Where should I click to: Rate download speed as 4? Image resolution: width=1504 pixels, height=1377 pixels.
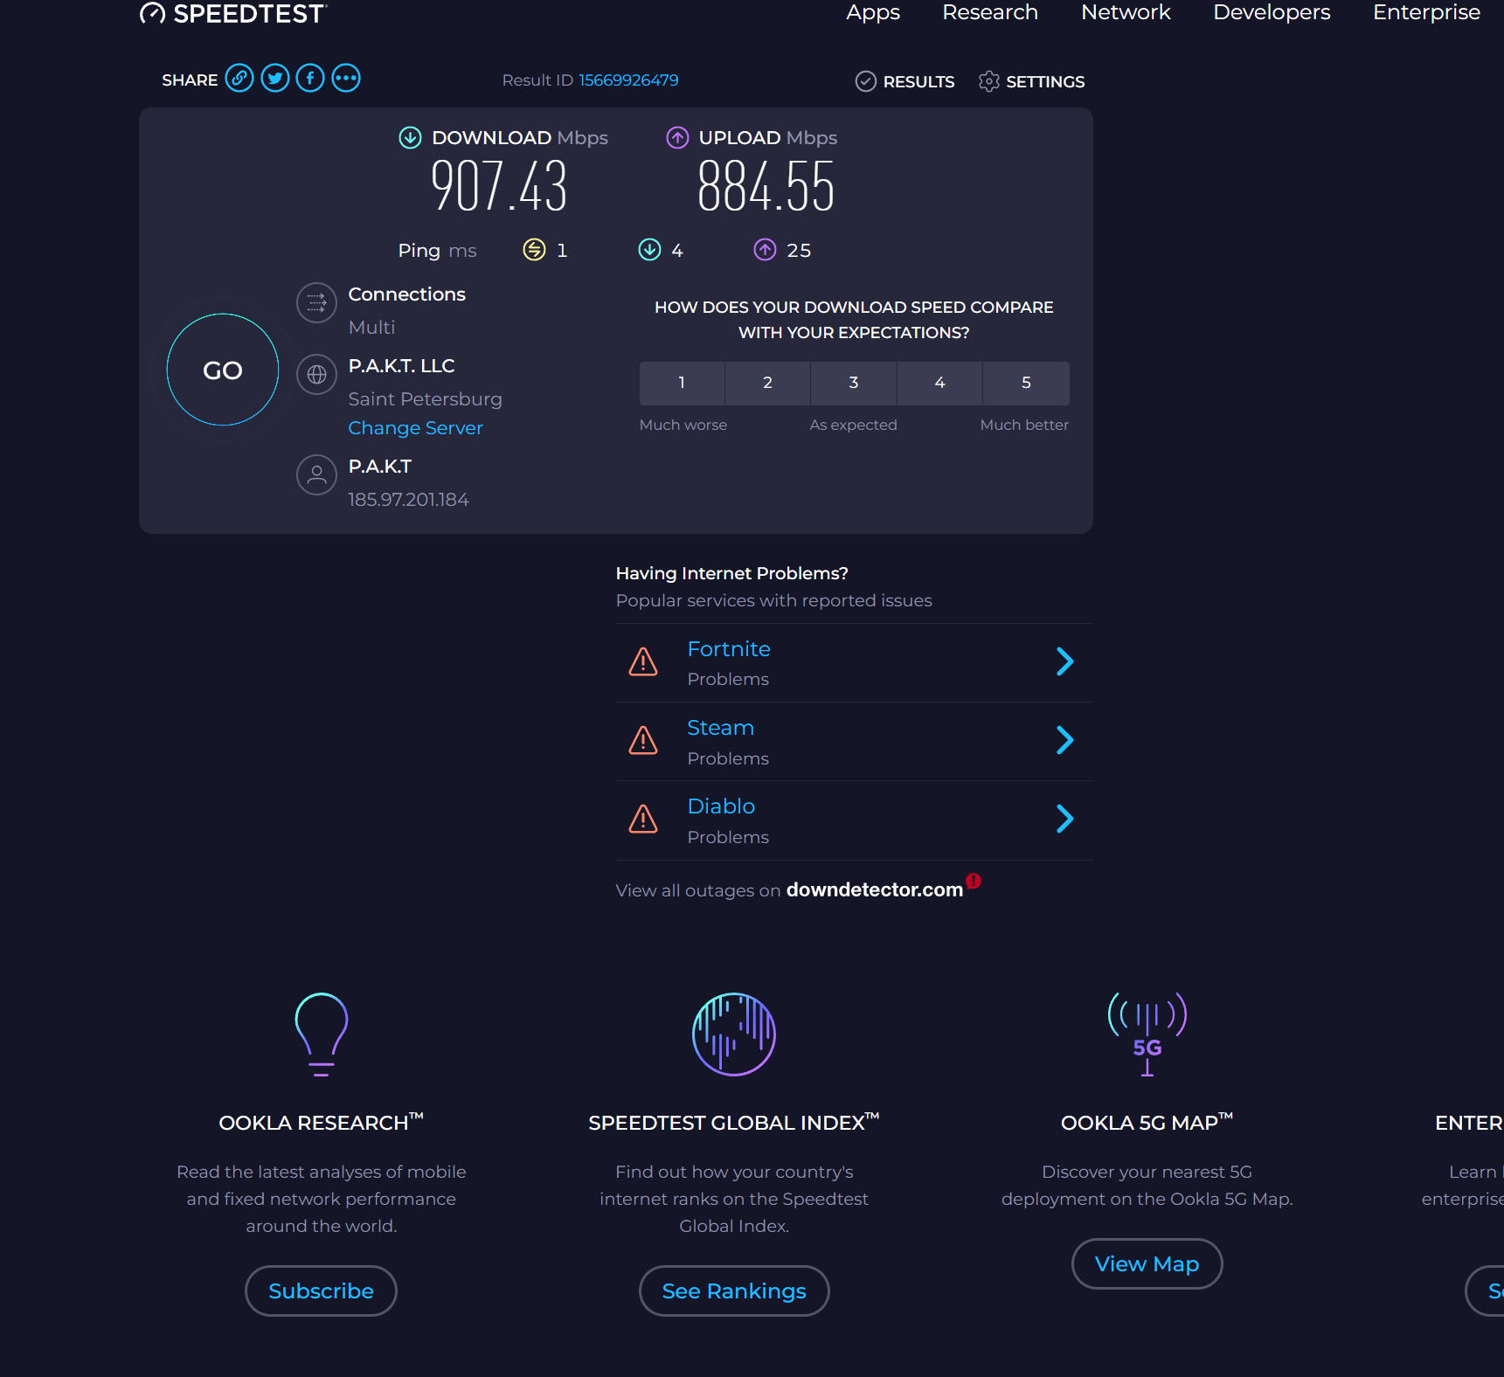coord(939,383)
